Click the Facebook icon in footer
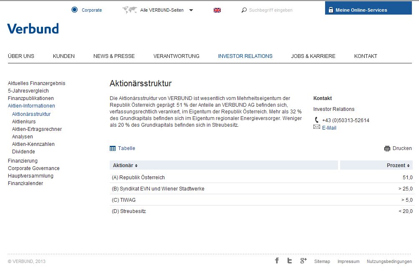The height and width of the screenshot is (273, 419). click(x=277, y=260)
